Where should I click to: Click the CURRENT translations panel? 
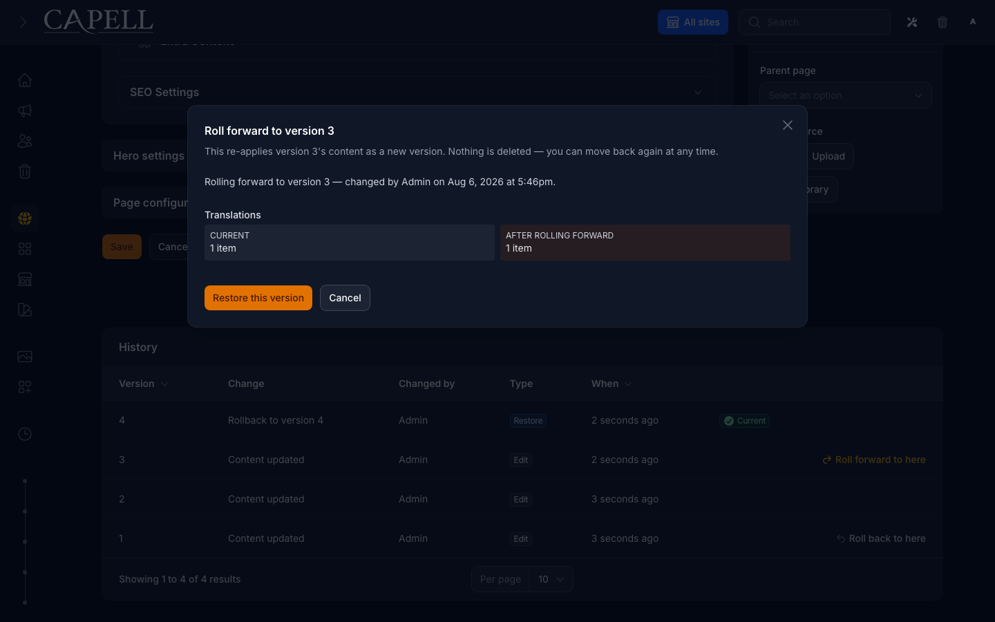350,243
